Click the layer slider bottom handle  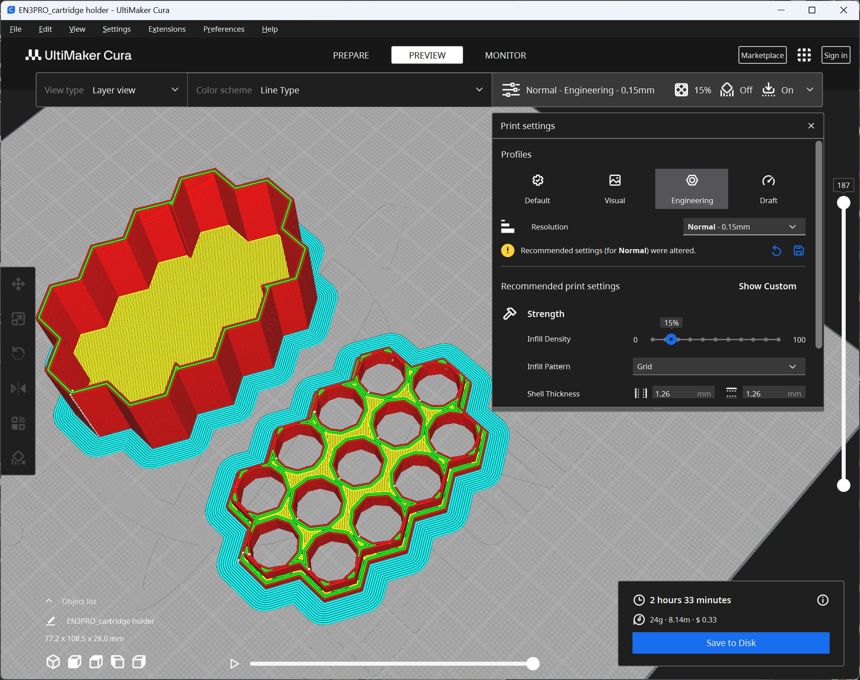coord(843,485)
